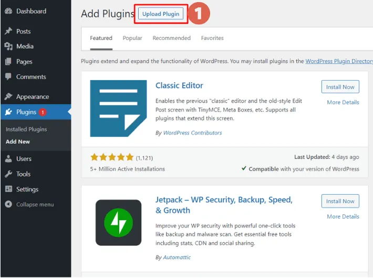373x278 pixels.
Task: Click the Comments speech bubble icon
Action: click(8, 76)
